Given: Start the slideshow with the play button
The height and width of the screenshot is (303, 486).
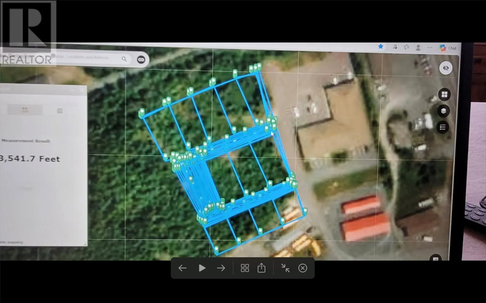Looking at the screenshot, I should (x=202, y=268).
